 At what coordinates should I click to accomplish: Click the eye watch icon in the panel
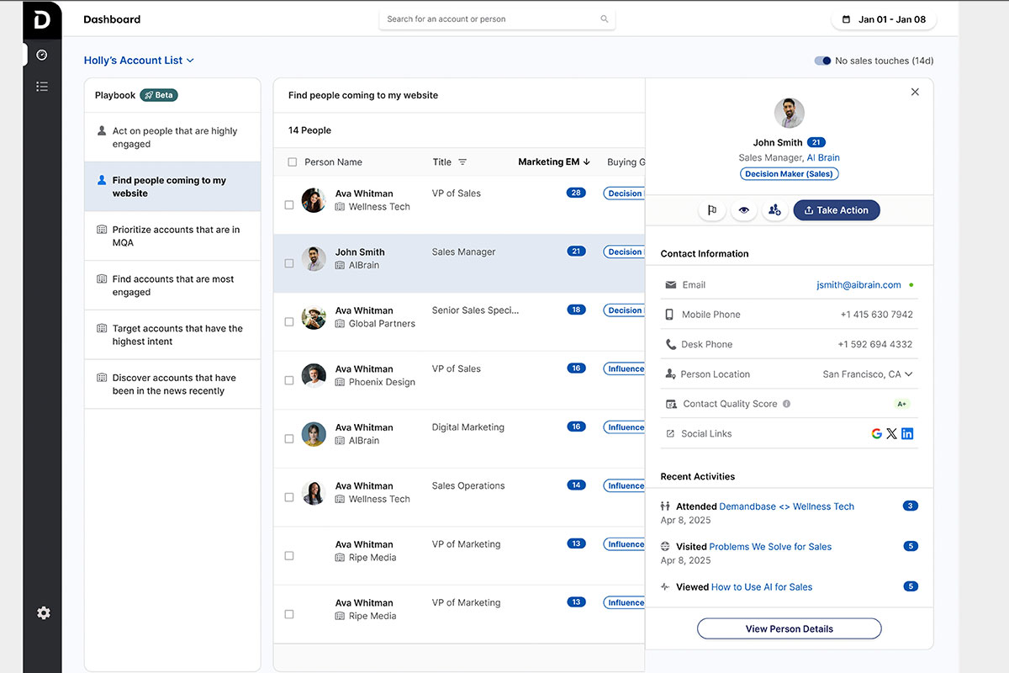click(743, 210)
